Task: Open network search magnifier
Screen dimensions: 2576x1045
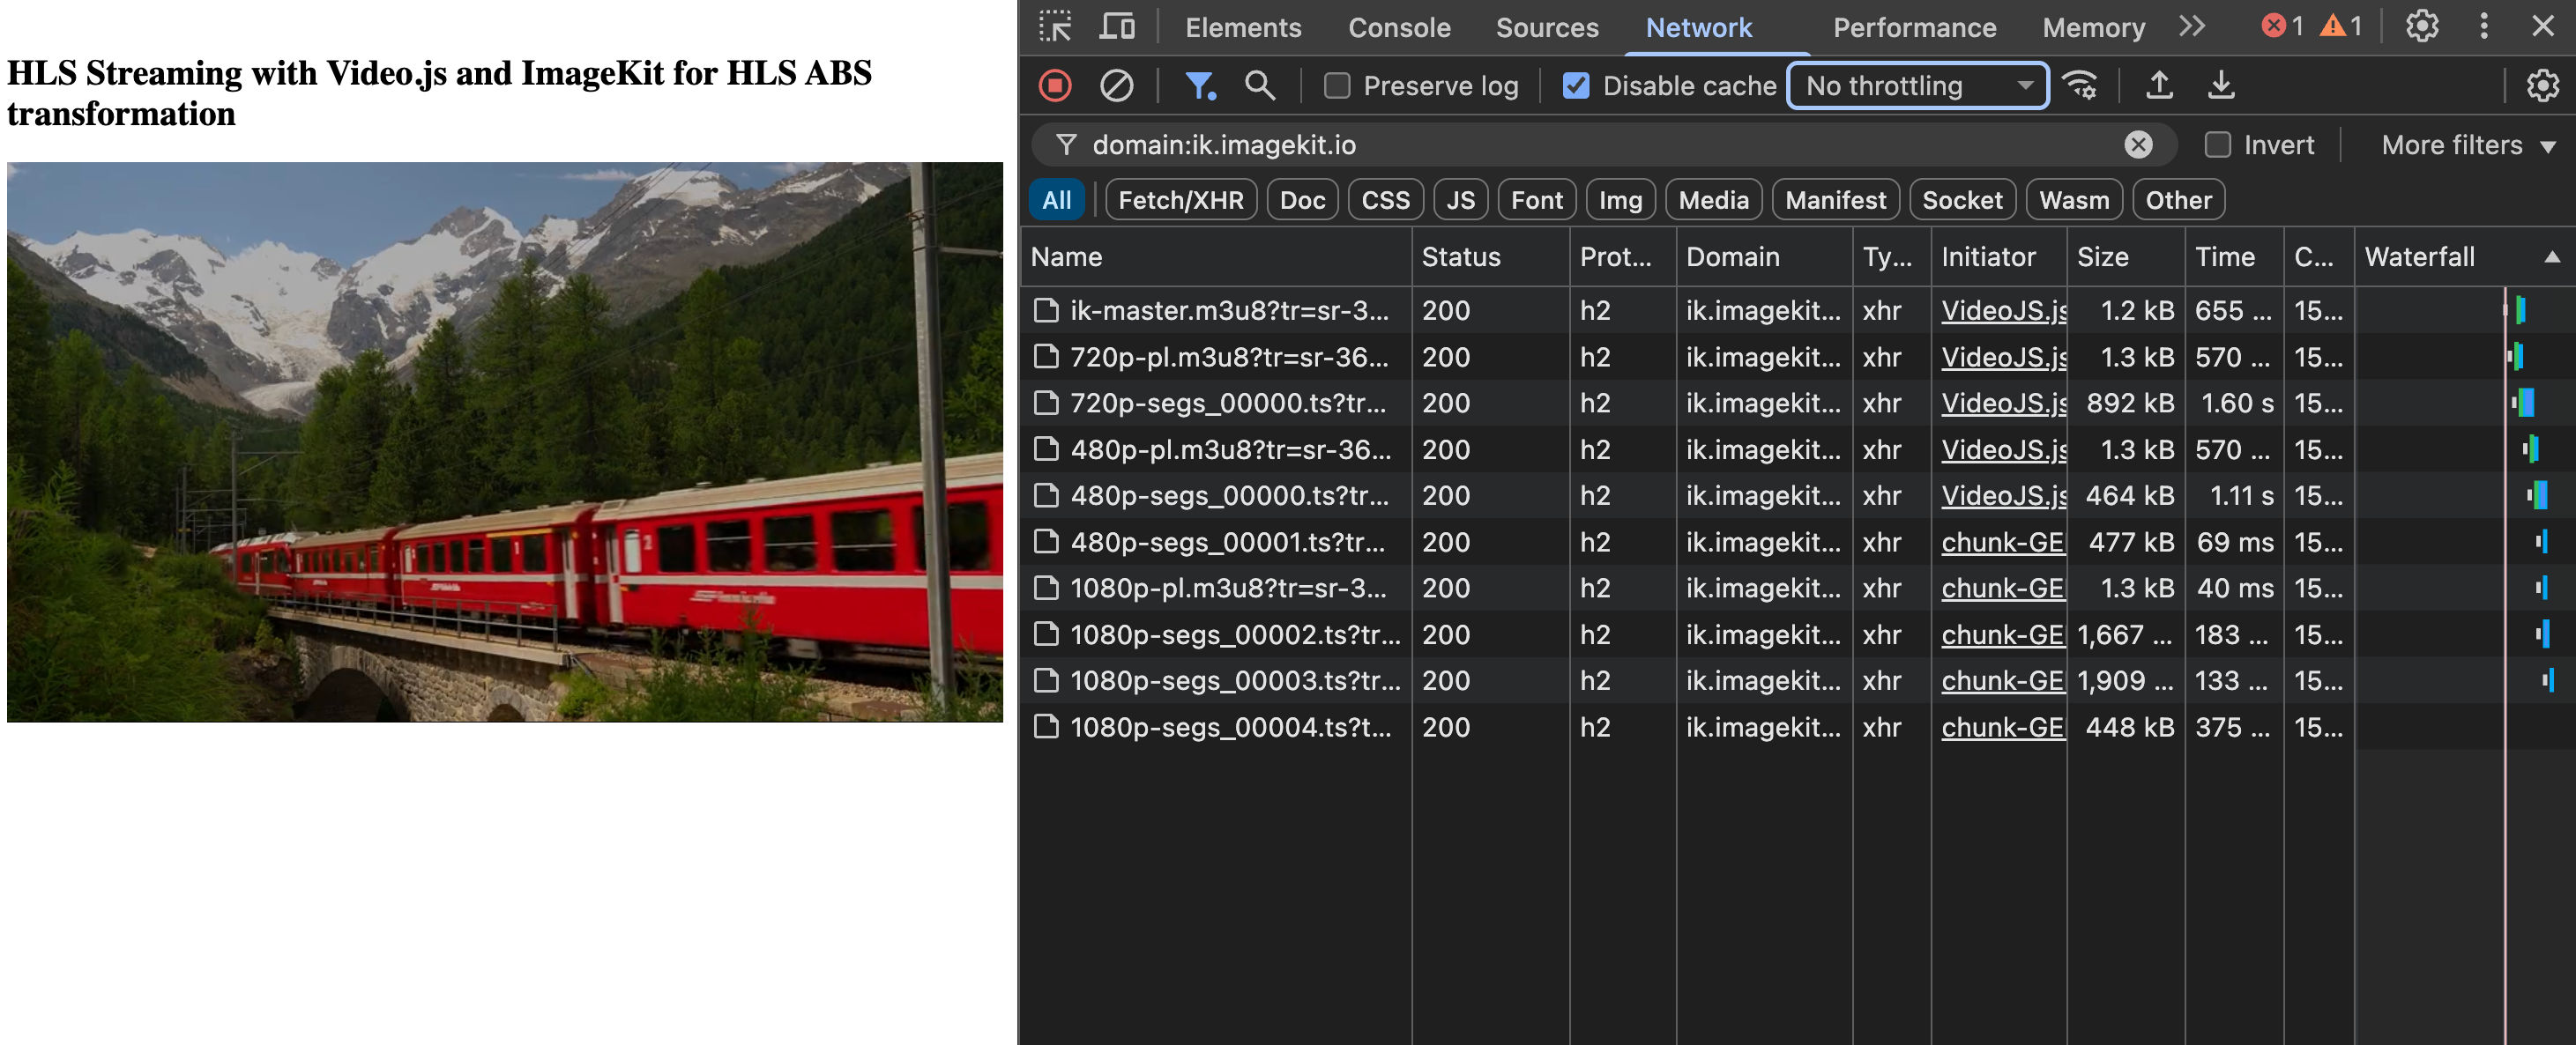Action: 1259,86
